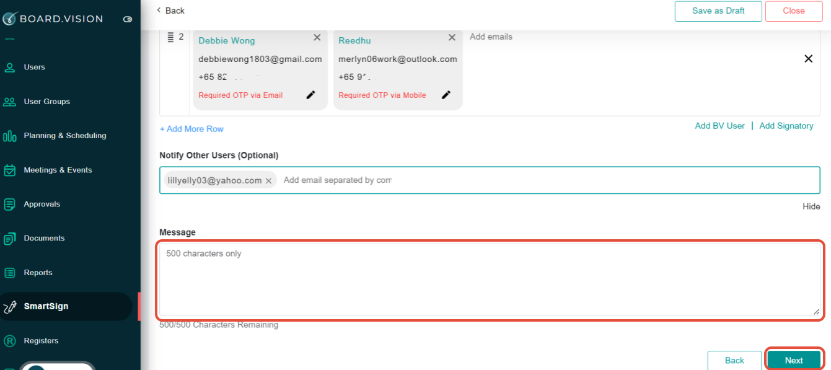Open the Documents section
Image resolution: width=831 pixels, height=370 pixels.
pyautogui.click(x=44, y=238)
